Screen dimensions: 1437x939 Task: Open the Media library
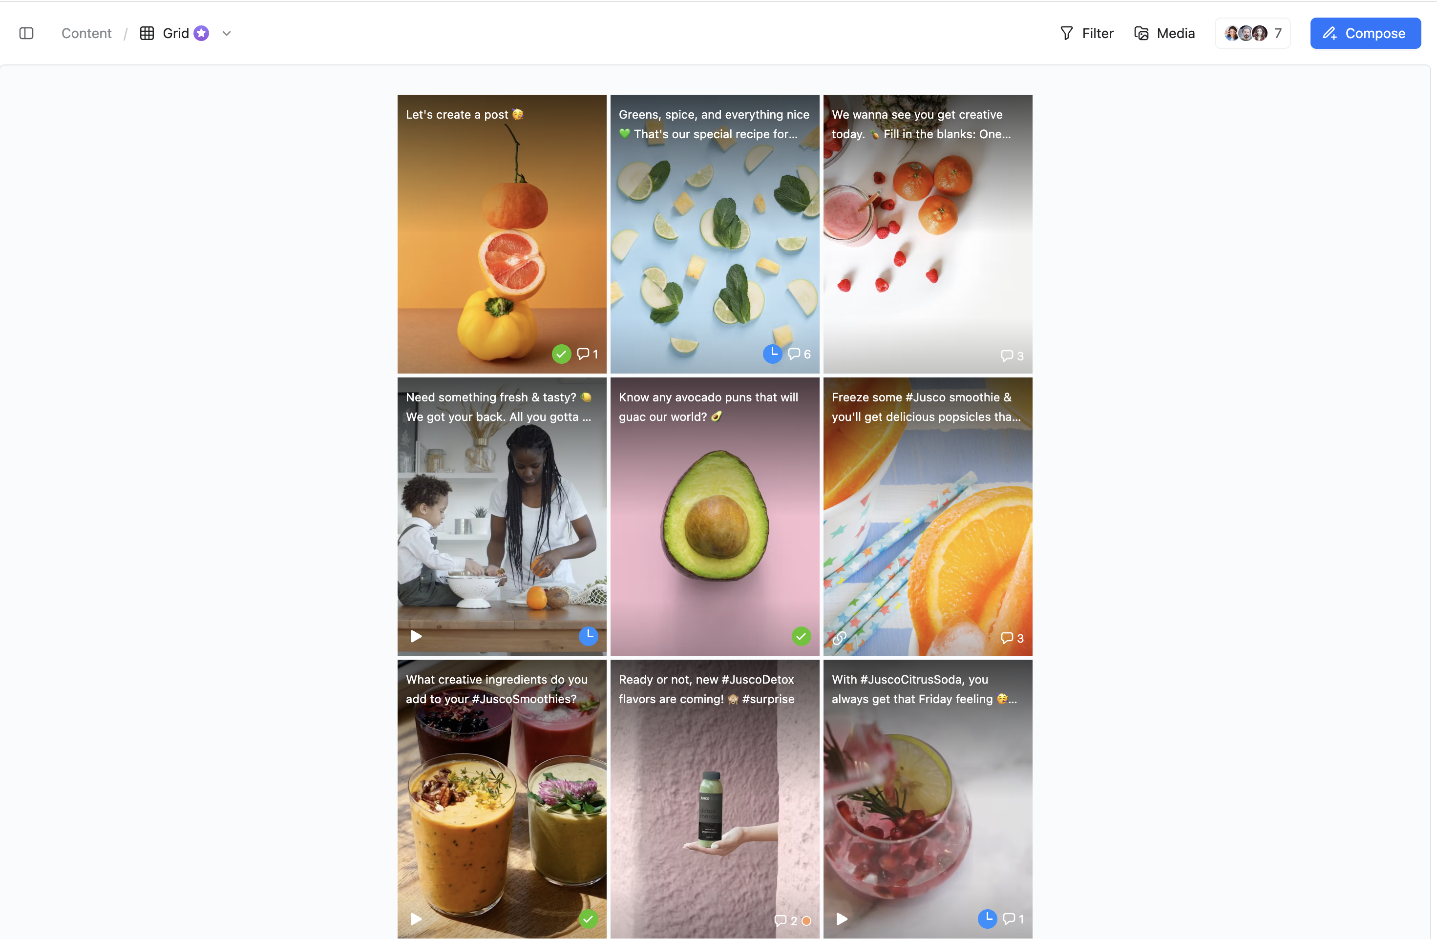tap(1164, 33)
